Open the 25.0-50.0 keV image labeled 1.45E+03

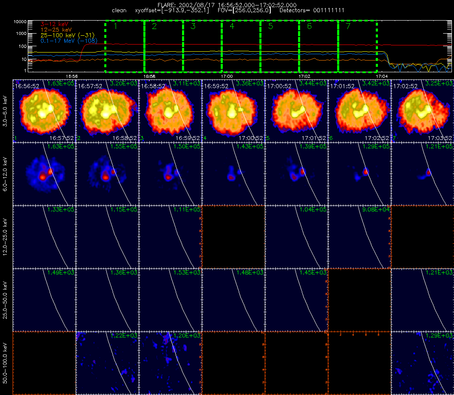pos(297,300)
